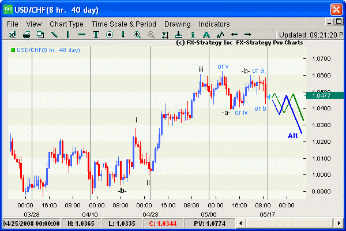The image size is (346, 231).
Task: Click the green letter A icon
Action: tap(206, 35)
